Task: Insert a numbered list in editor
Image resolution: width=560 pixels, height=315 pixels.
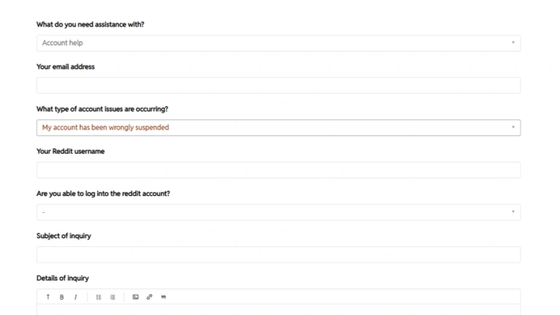Action: [112, 297]
